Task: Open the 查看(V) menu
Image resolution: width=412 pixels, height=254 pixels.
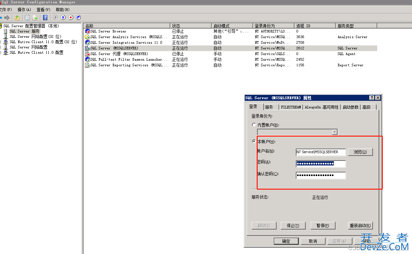Action: (x=43, y=10)
